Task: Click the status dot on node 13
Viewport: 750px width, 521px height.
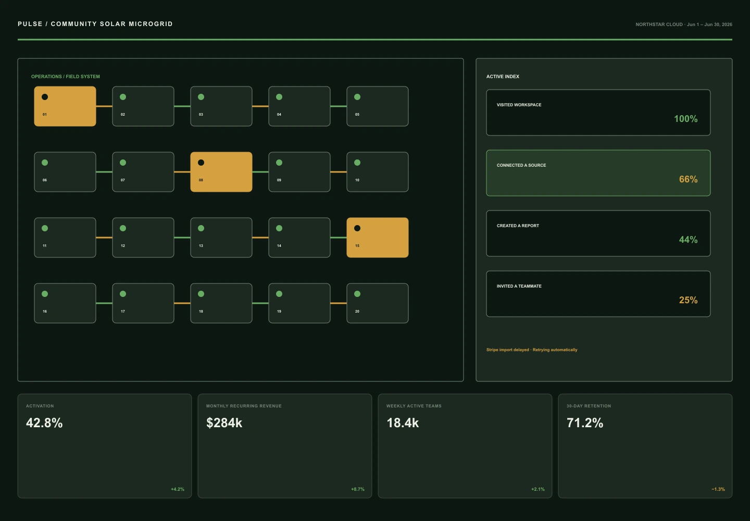Action: click(x=201, y=228)
